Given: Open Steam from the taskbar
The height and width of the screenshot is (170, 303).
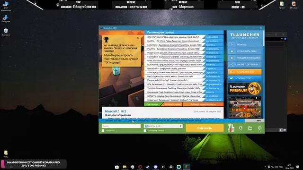Looking at the screenshot, I should (148, 167).
